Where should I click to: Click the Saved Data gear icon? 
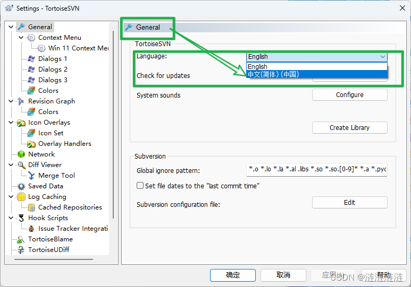[x=21, y=186]
